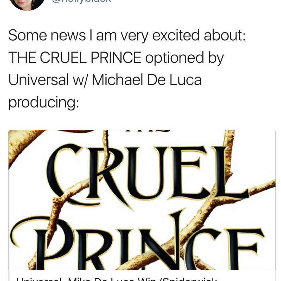Viewport: 281px width, 281px height.
Task: Tap the phrase 'optioned by' in tweet
Action: point(184,58)
